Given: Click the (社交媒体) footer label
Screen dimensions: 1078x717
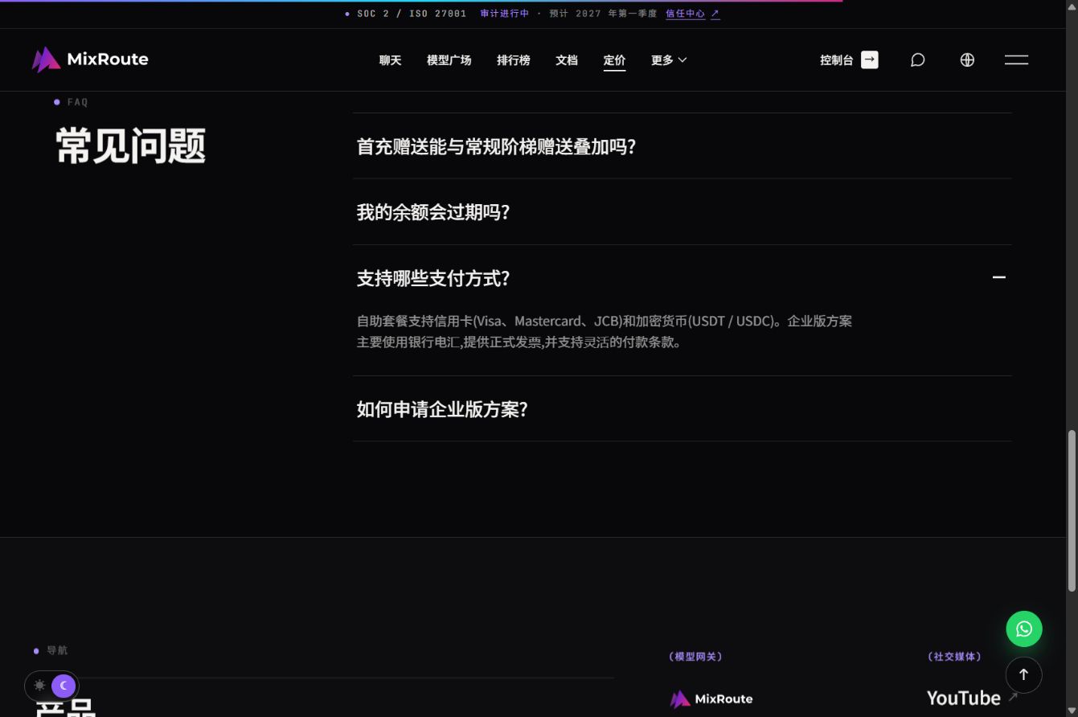Looking at the screenshot, I should 954,657.
